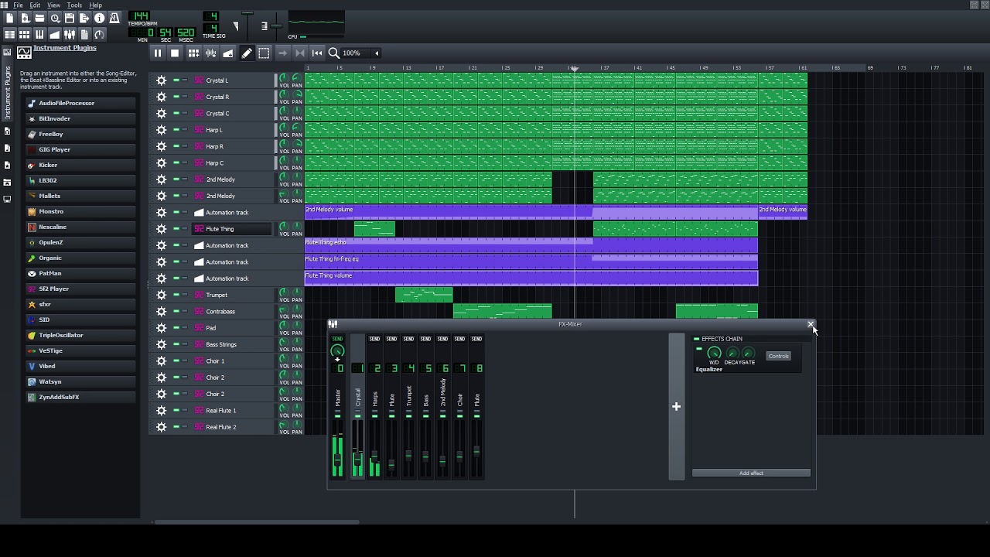990x557 pixels.
Task: Open the gear menu for the Trumpet track
Action: pyautogui.click(x=161, y=295)
